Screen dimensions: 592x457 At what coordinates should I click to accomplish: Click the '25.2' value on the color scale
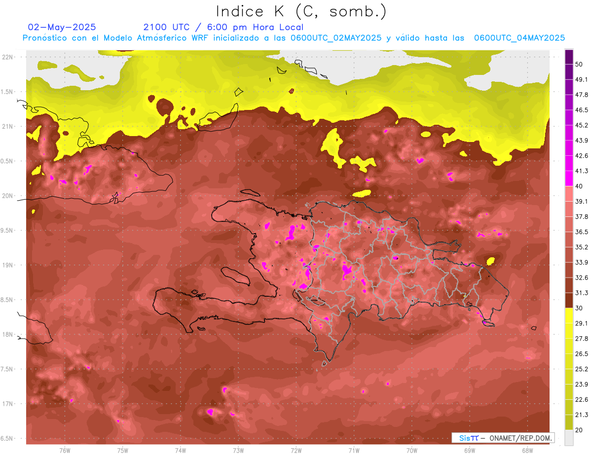click(582, 369)
